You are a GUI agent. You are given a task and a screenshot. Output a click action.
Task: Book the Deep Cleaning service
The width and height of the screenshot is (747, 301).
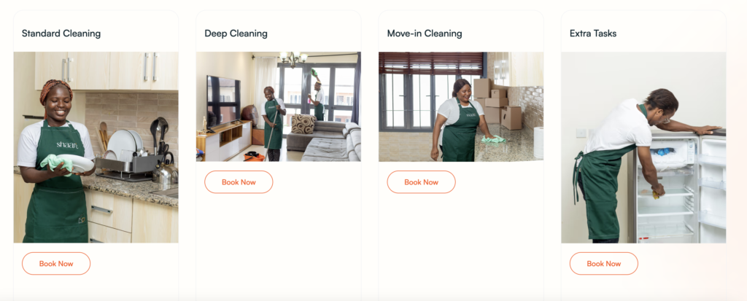(239, 182)
